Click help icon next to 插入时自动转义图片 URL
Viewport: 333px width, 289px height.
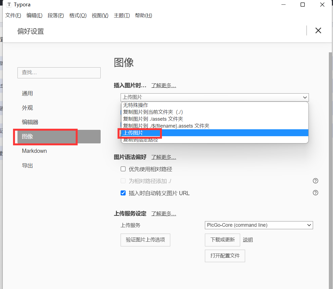[316, 193]
